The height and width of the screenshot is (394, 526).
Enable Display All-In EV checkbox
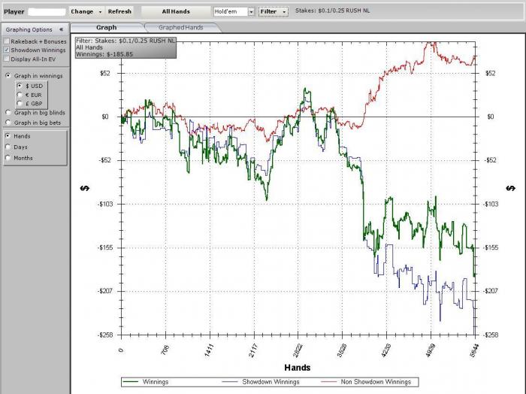pos(7,59)
